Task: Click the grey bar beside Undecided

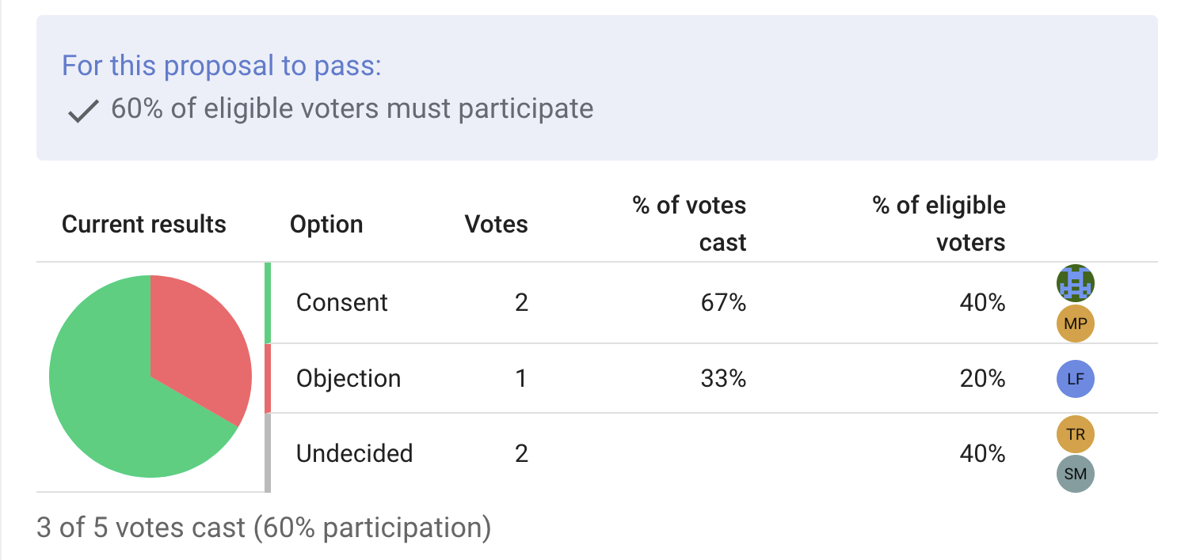Action: point(268,453)
